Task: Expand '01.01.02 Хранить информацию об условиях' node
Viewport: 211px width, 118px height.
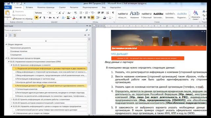Action: pyautogui.click(x=11, y=100)
